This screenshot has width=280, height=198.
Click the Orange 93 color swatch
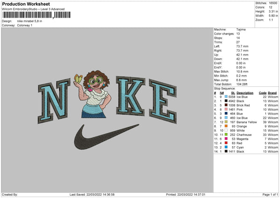pos(226,126)
